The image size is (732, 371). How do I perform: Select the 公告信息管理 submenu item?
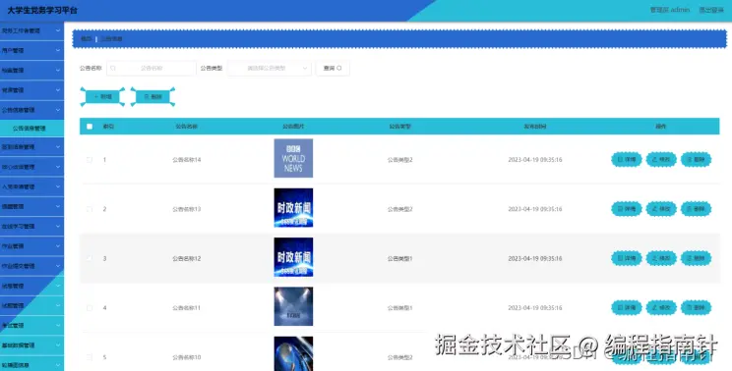click(31, 128)
